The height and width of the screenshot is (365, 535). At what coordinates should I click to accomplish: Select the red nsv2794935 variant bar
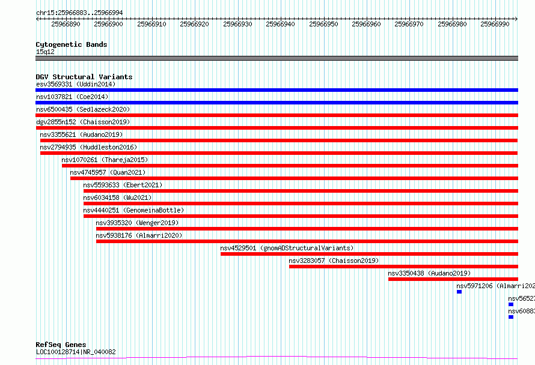pos(279,153)
